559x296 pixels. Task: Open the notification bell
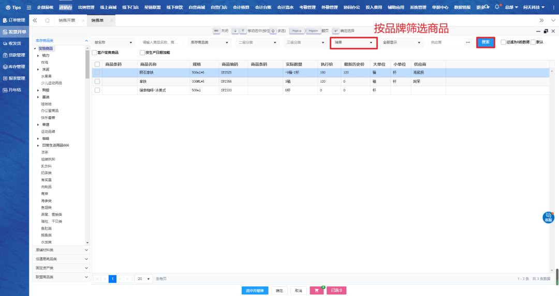click(x=497, y=7)
